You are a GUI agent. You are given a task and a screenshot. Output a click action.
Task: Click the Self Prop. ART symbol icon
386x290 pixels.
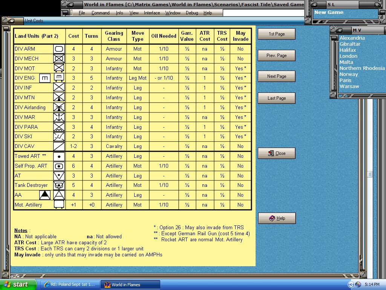point(59,166)
